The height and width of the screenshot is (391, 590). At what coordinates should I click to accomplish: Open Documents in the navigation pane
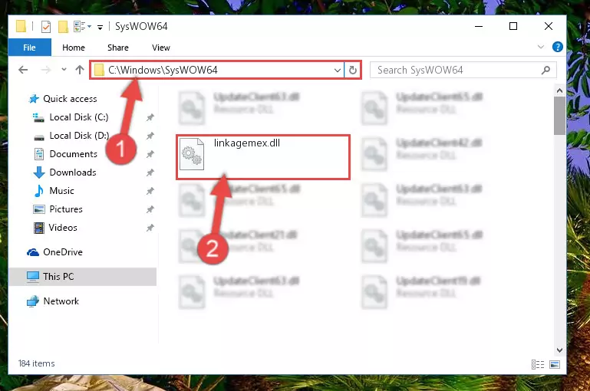74,154
